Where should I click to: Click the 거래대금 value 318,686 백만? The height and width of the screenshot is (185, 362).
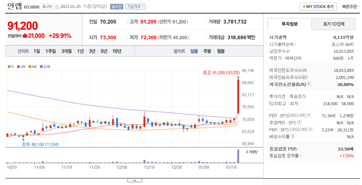(241, 38)
